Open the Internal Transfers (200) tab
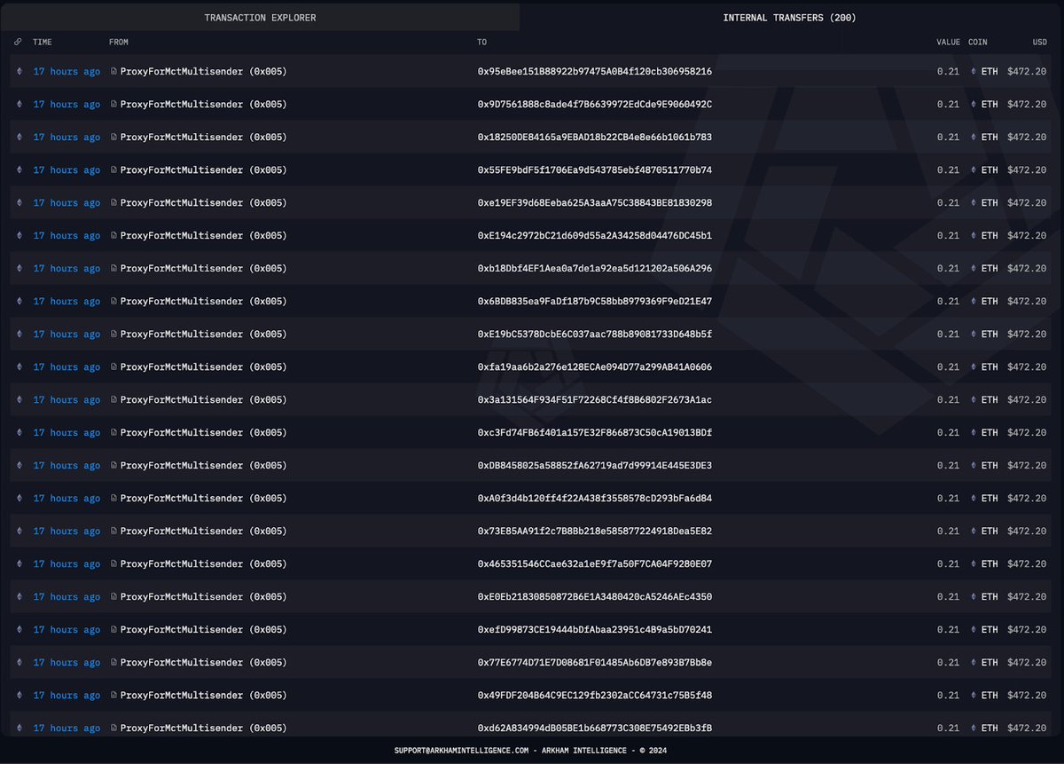This screenshot has height=764, width=1064. (789, 18)
